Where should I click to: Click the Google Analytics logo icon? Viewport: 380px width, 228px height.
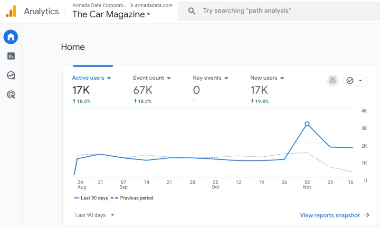(x=11, y=11)
